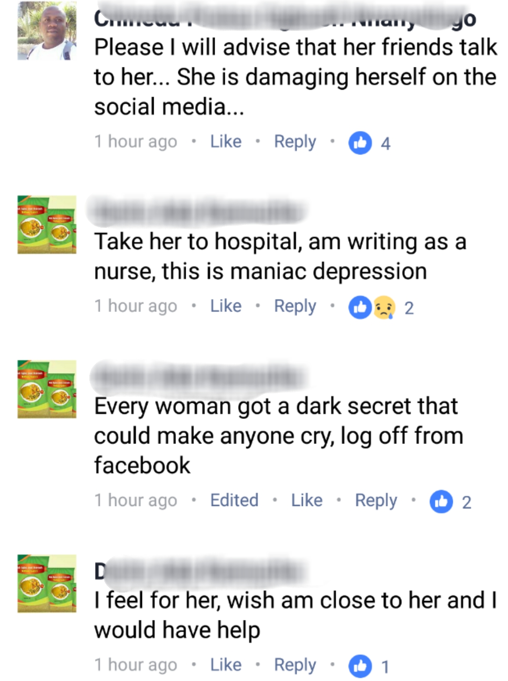Image resolution: width=508 pixels, height=681 pixels.
Task: Click the '1 hour ago' timestamp on first comment
Action: (x=136, y=142)
